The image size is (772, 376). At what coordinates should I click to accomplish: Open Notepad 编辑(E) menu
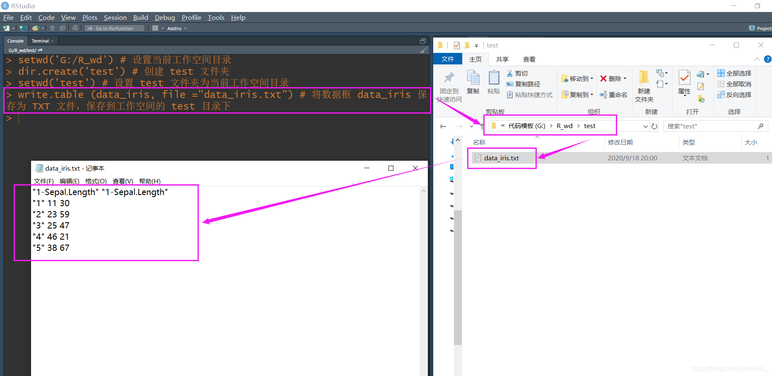tap(69, 181)
